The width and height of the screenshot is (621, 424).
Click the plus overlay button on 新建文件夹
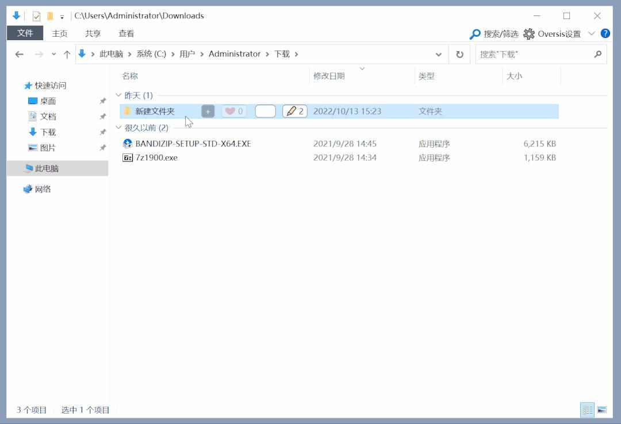coord(208,111)
